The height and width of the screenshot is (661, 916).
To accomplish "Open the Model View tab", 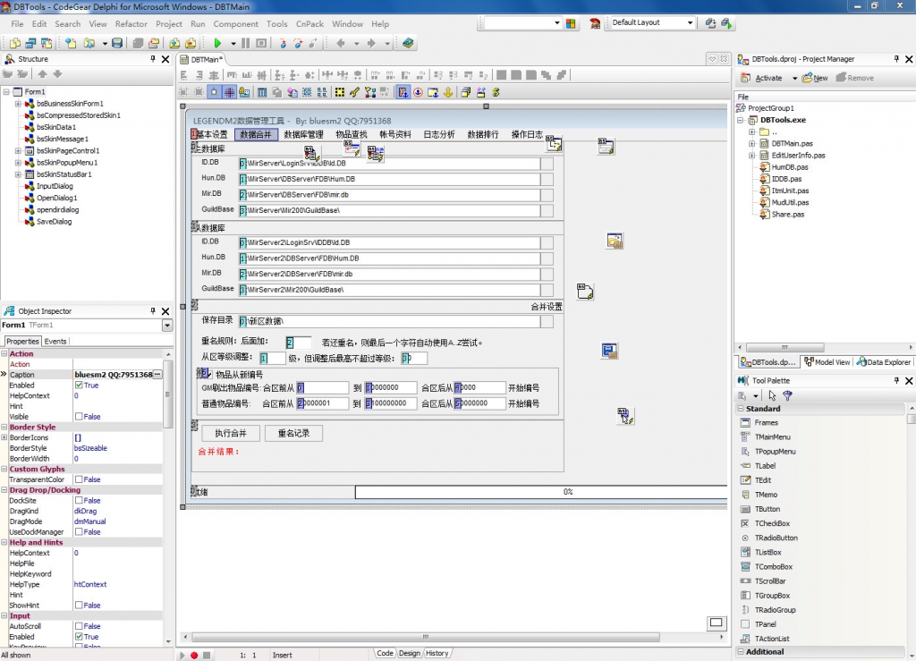I will [x=827, y=362].
